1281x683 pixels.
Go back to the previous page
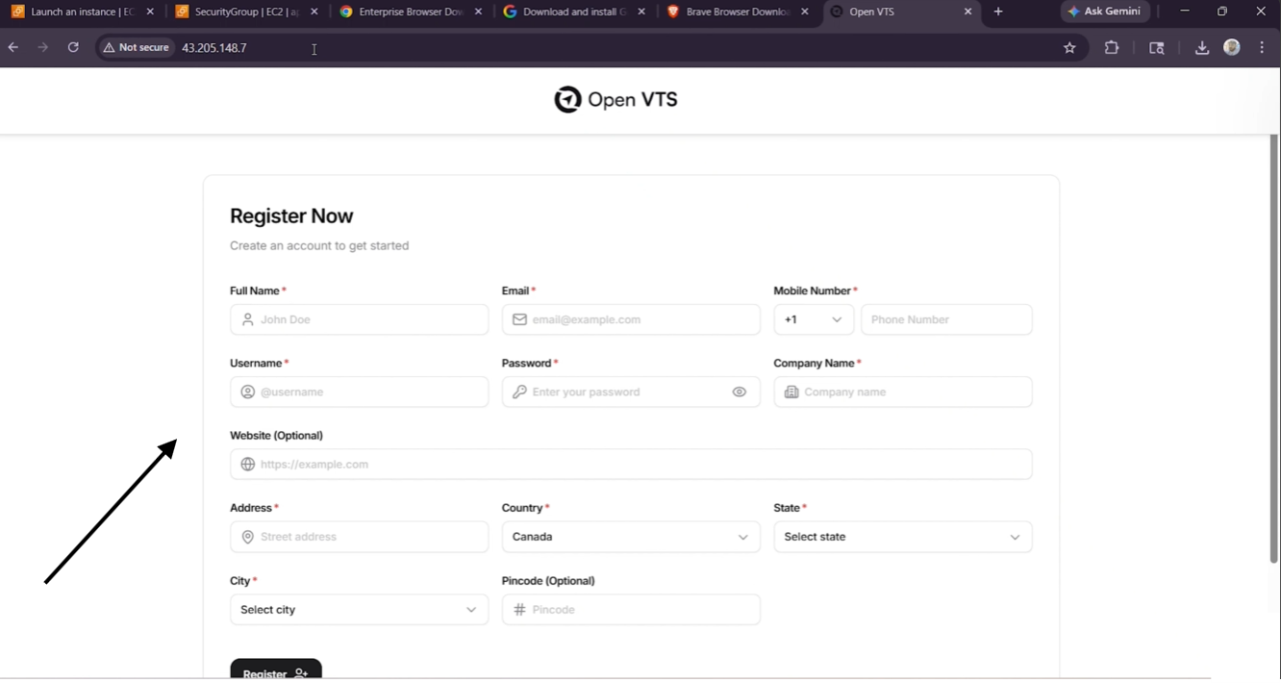(13, 47)
